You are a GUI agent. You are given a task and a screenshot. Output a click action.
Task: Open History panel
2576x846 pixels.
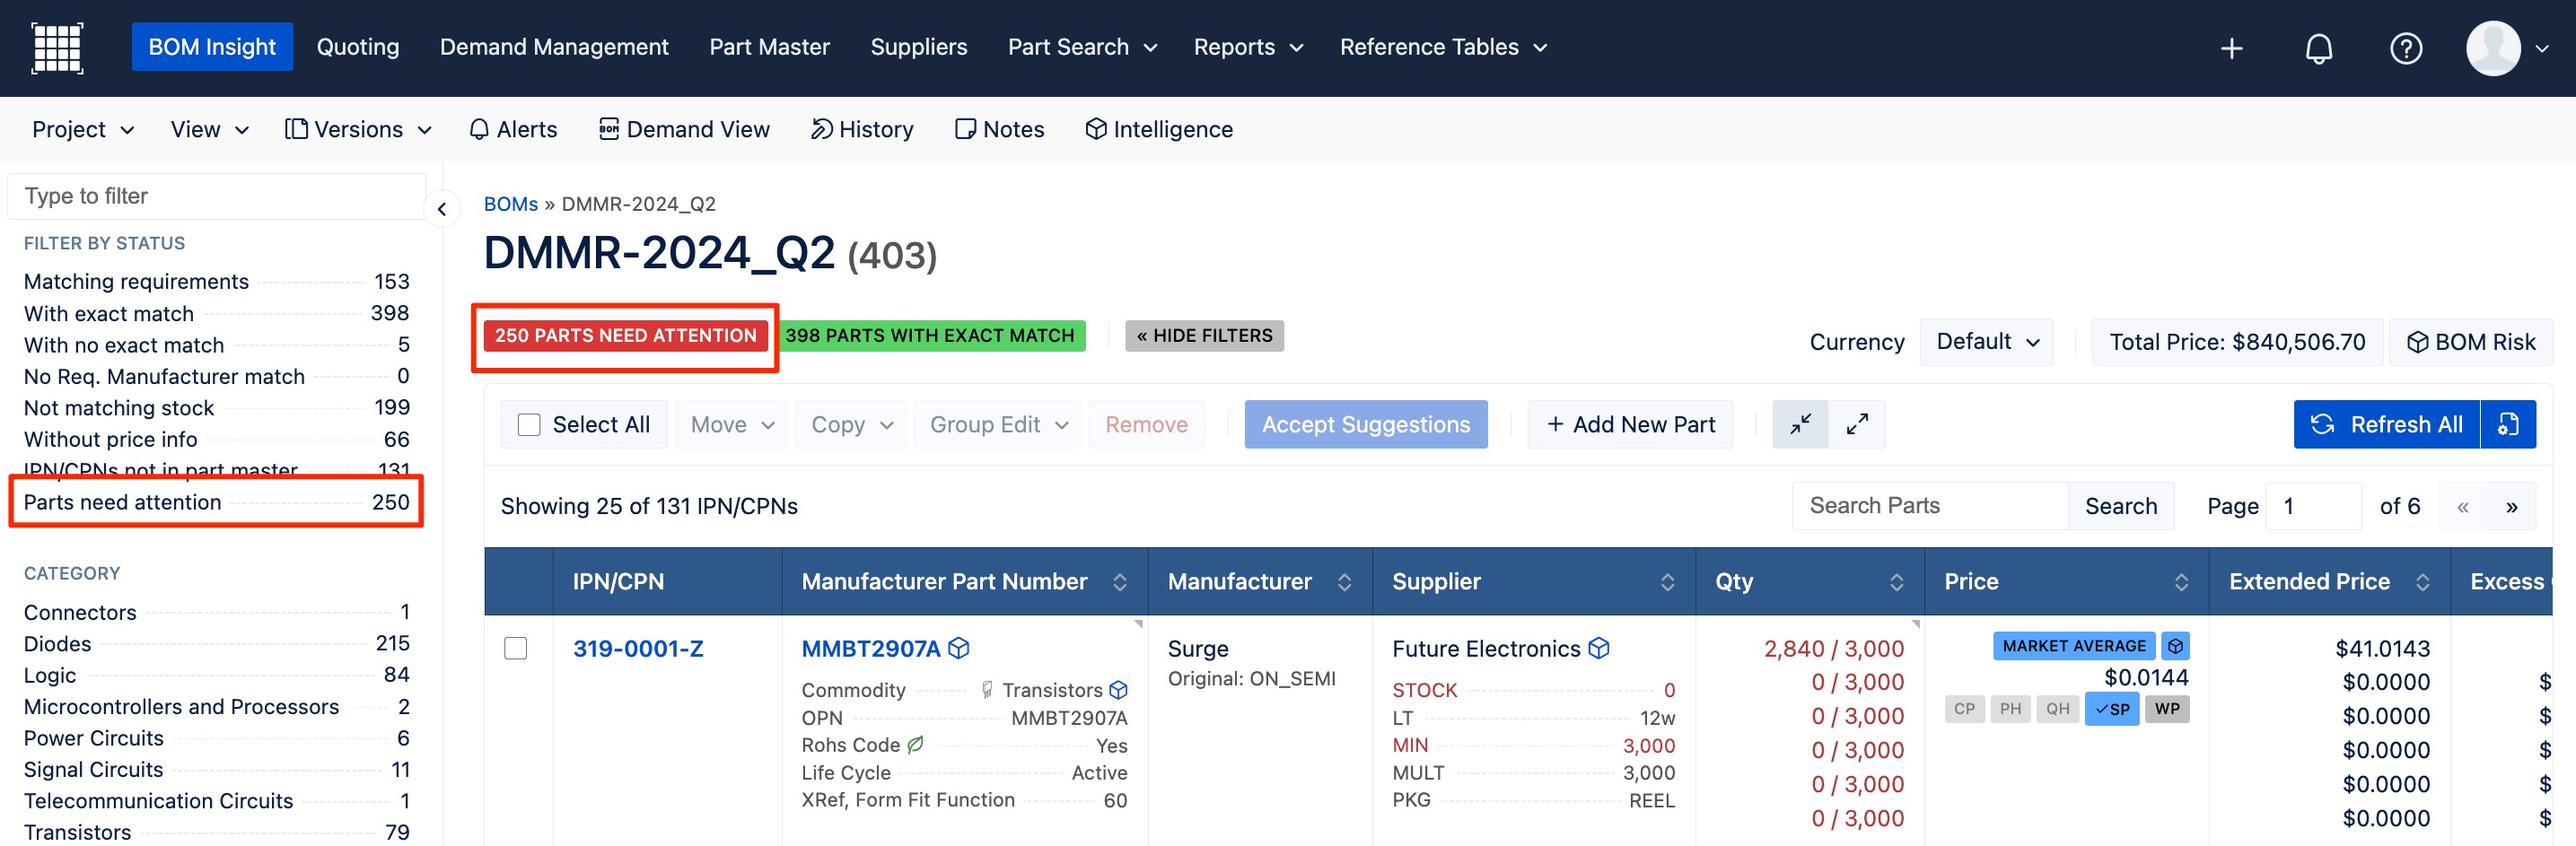click(x=861, y=129)
